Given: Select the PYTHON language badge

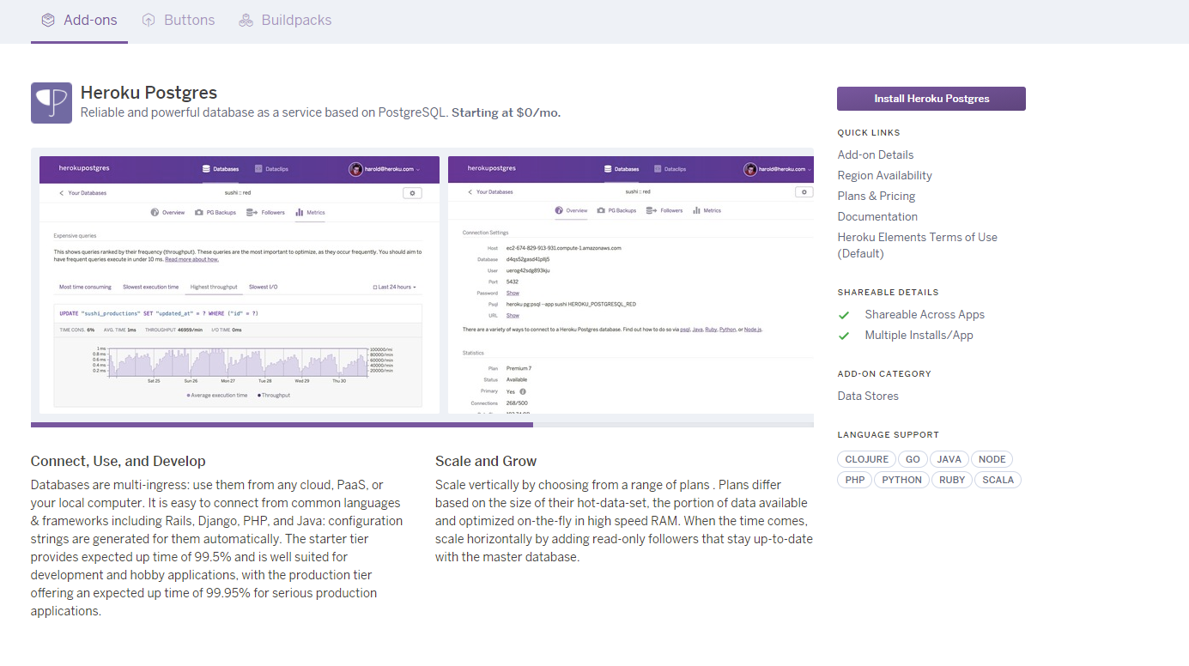Looking at the screenshot, I should [x=901, y=479].
